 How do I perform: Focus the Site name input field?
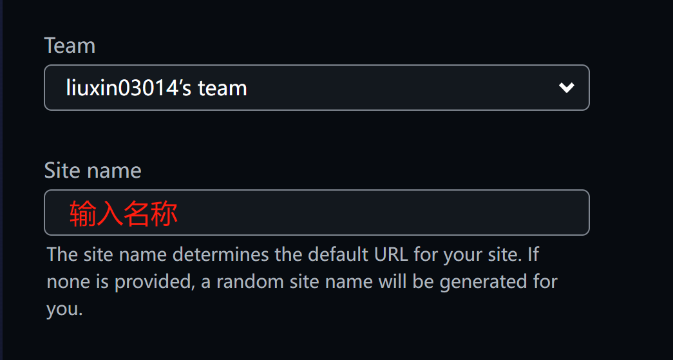coord(317,213)
